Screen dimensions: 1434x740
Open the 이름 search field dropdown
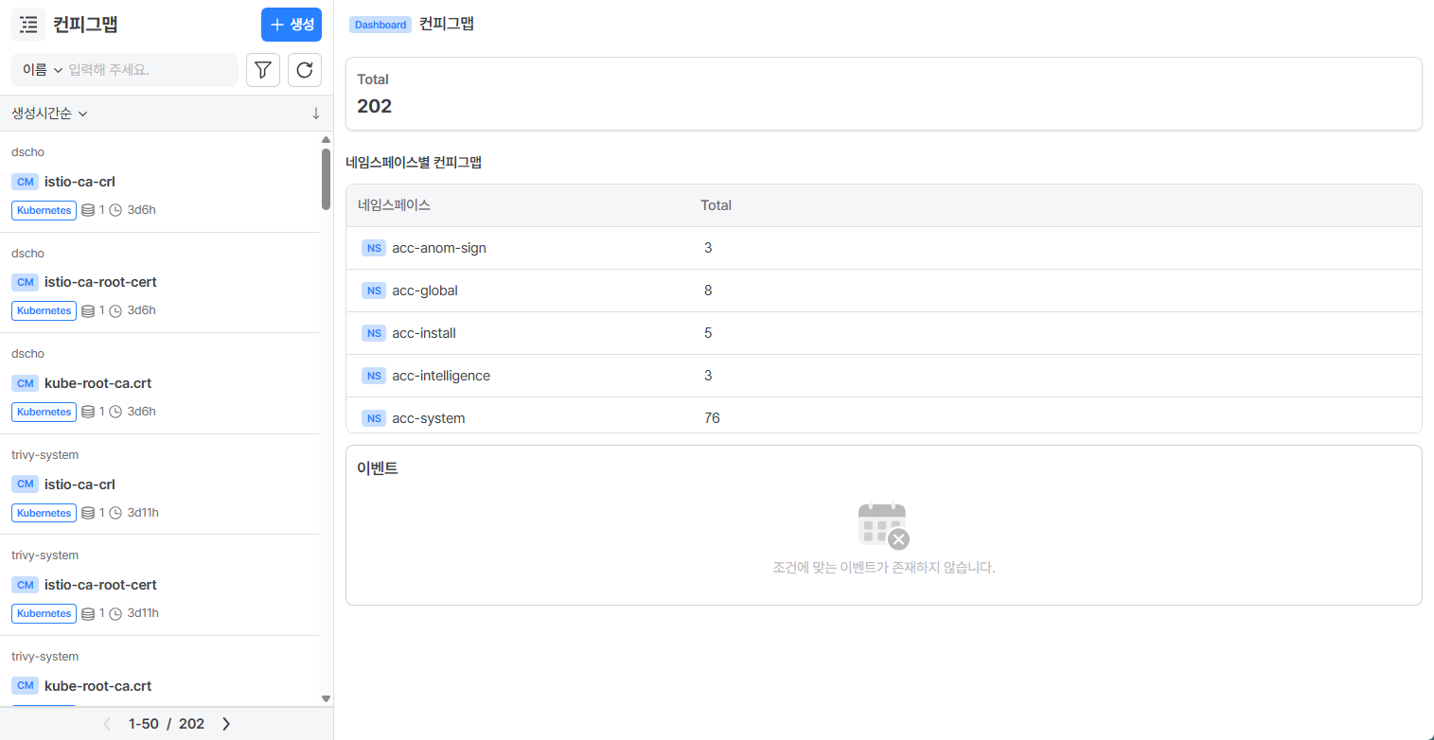43,70
